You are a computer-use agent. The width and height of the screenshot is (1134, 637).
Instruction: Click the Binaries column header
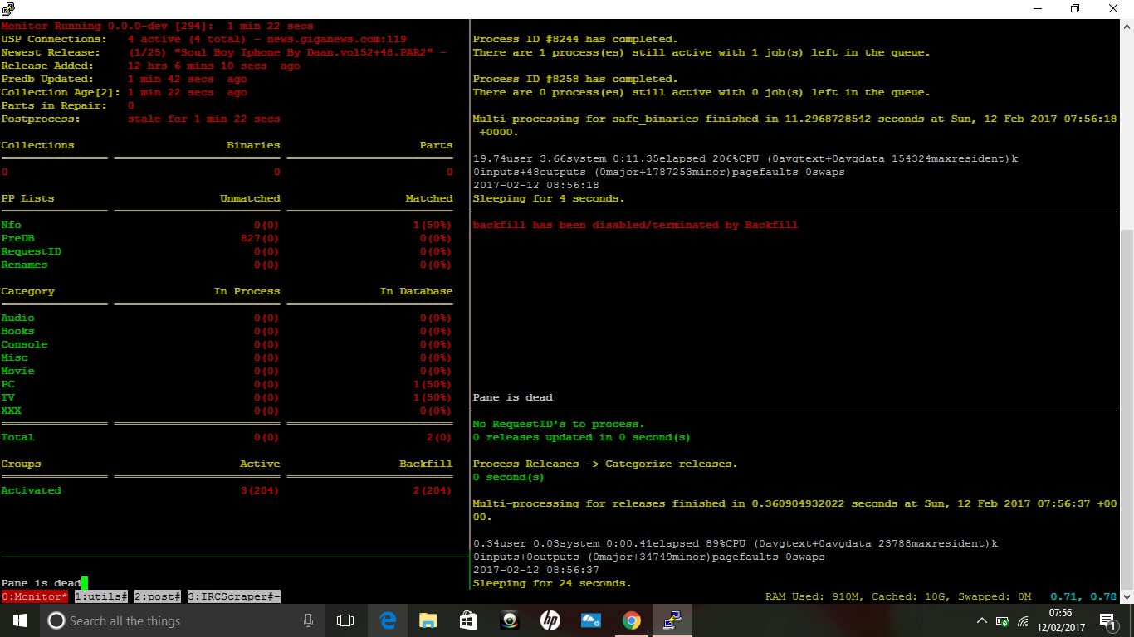(253, 145)
